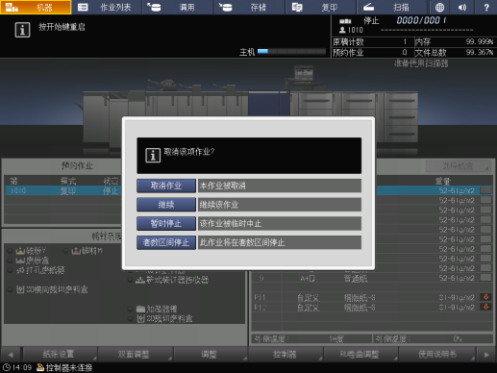Click the 预约作业 count in the status area
497x373 pixels.
point(405,52)
